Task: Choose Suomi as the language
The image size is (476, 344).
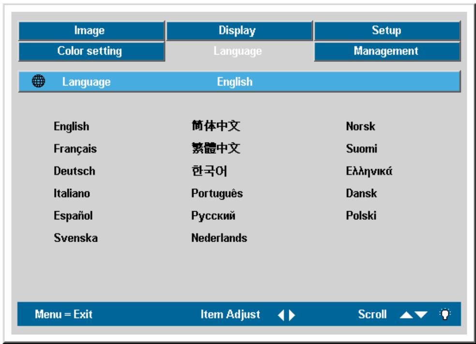Action: pos(361,149)
